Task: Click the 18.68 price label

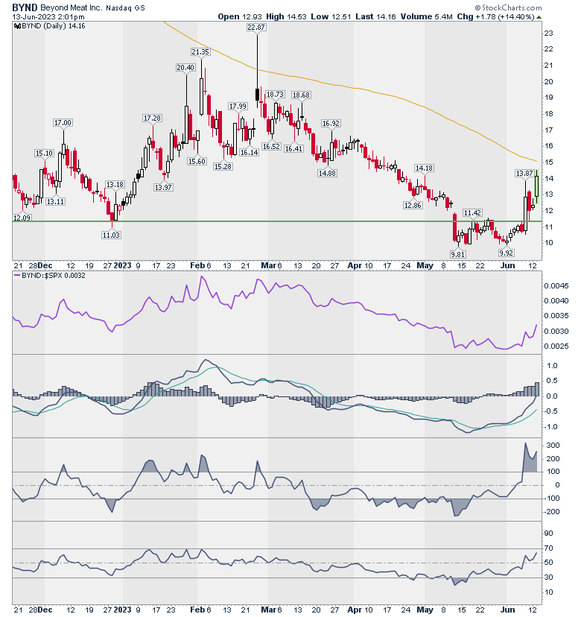Action: click(x=301, y=95)
